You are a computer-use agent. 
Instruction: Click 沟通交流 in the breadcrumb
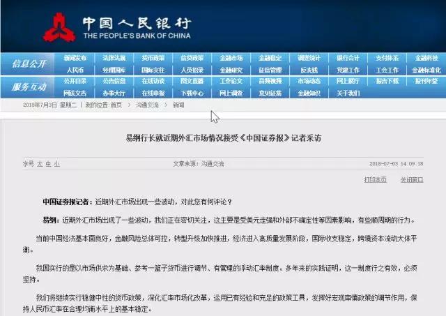pyautogui.click(x=147, y=105)
